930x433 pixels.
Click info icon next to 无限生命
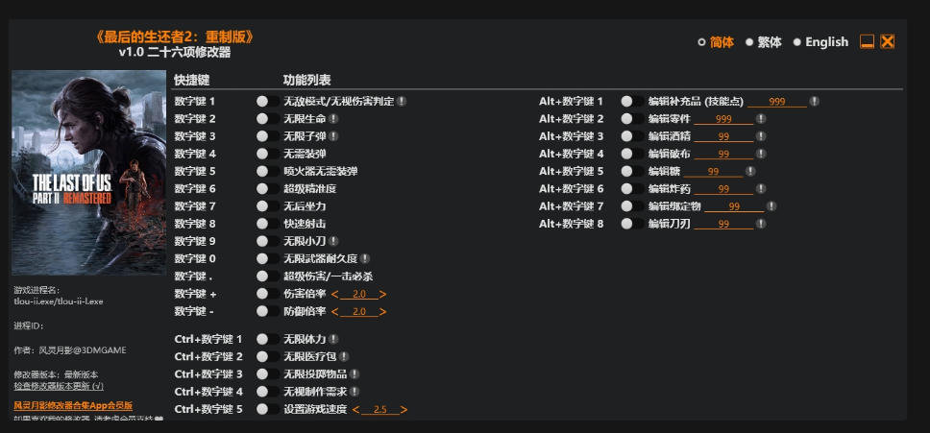(x=333, y=118)
